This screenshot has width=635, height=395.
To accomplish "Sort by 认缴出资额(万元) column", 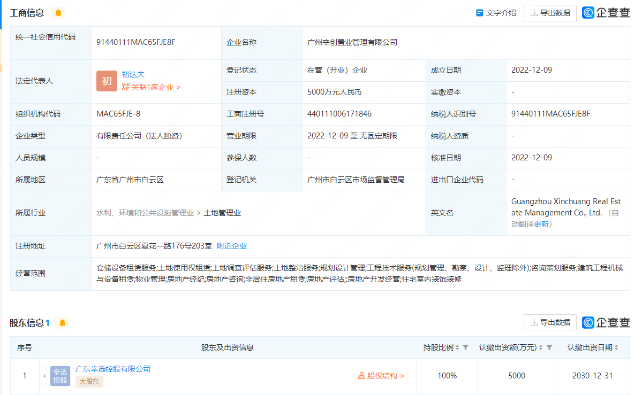I will pos(541,347).
